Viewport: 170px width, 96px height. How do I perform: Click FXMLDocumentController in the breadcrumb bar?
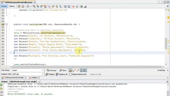point(14,78)
